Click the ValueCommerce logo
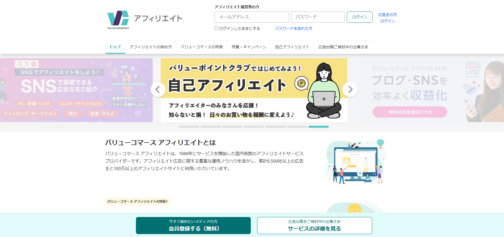Image resolution: width=504 pixels, height=237 pixels. click(x=118, y=20)
